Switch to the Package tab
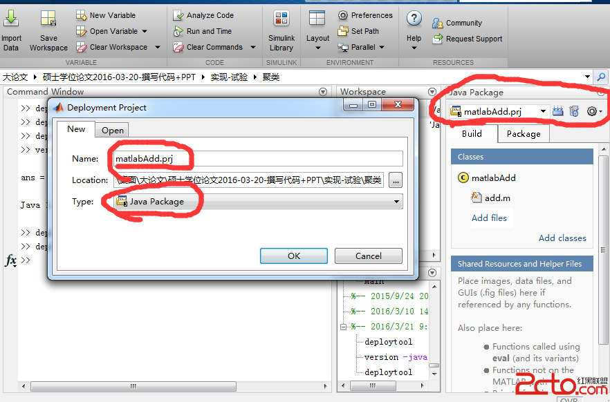The image size is (610, 402). 524,134
